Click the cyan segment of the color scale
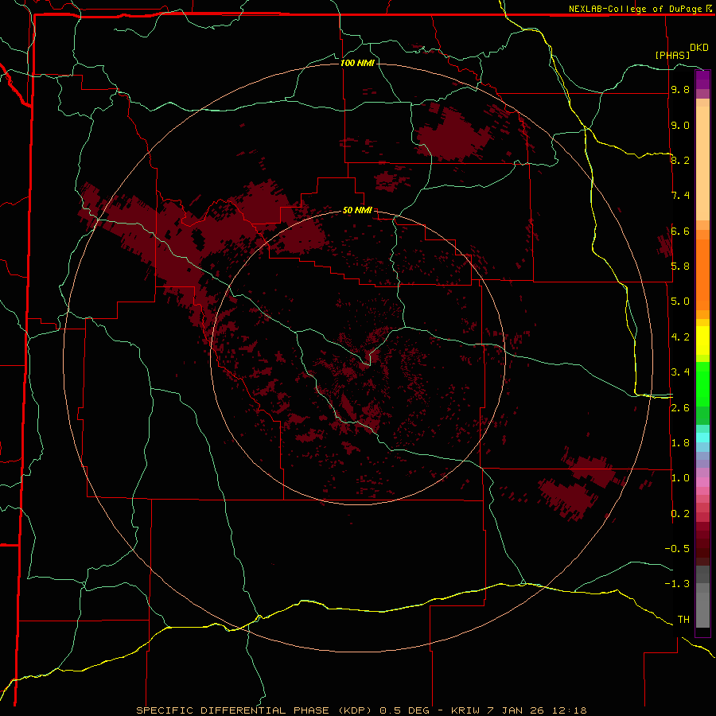This screenshot has height=716, width=716. pyautogui.click(x=702, y=438)
